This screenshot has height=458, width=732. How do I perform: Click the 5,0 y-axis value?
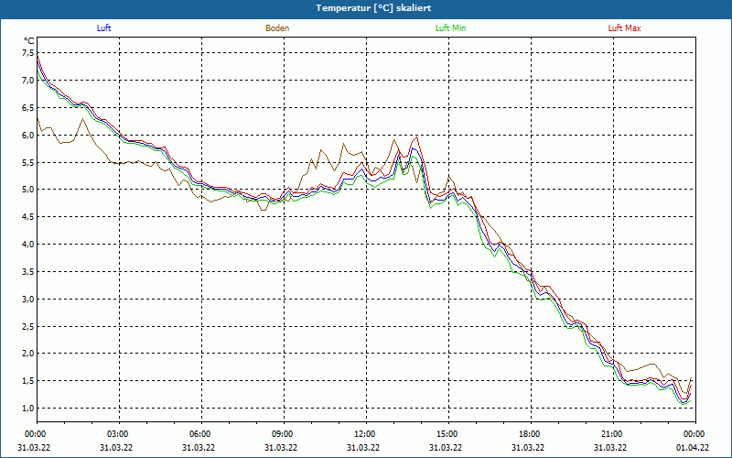[28, 190]
